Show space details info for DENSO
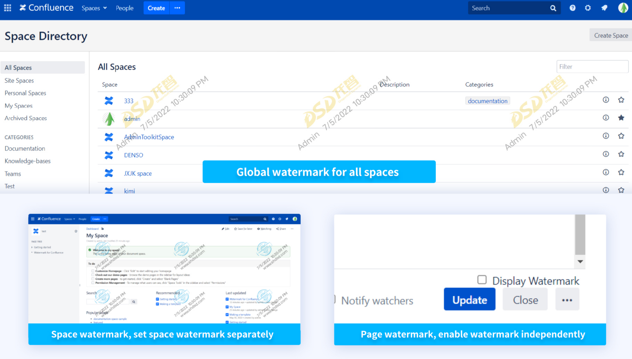Viewport: 632px width, 359px height. click(x=606, y=154)
